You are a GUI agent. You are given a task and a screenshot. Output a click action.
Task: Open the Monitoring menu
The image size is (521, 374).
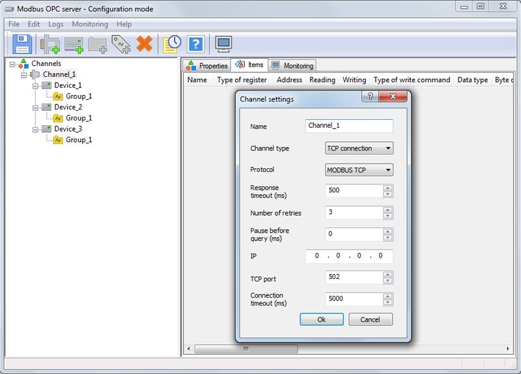click(90, 24)
